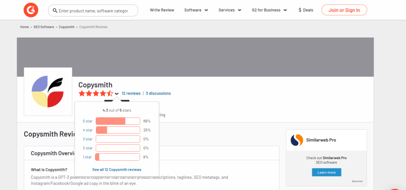Screen dimensions: 406x190
Task: Click the dollar sign Deals icon
Action: [300, 10]
